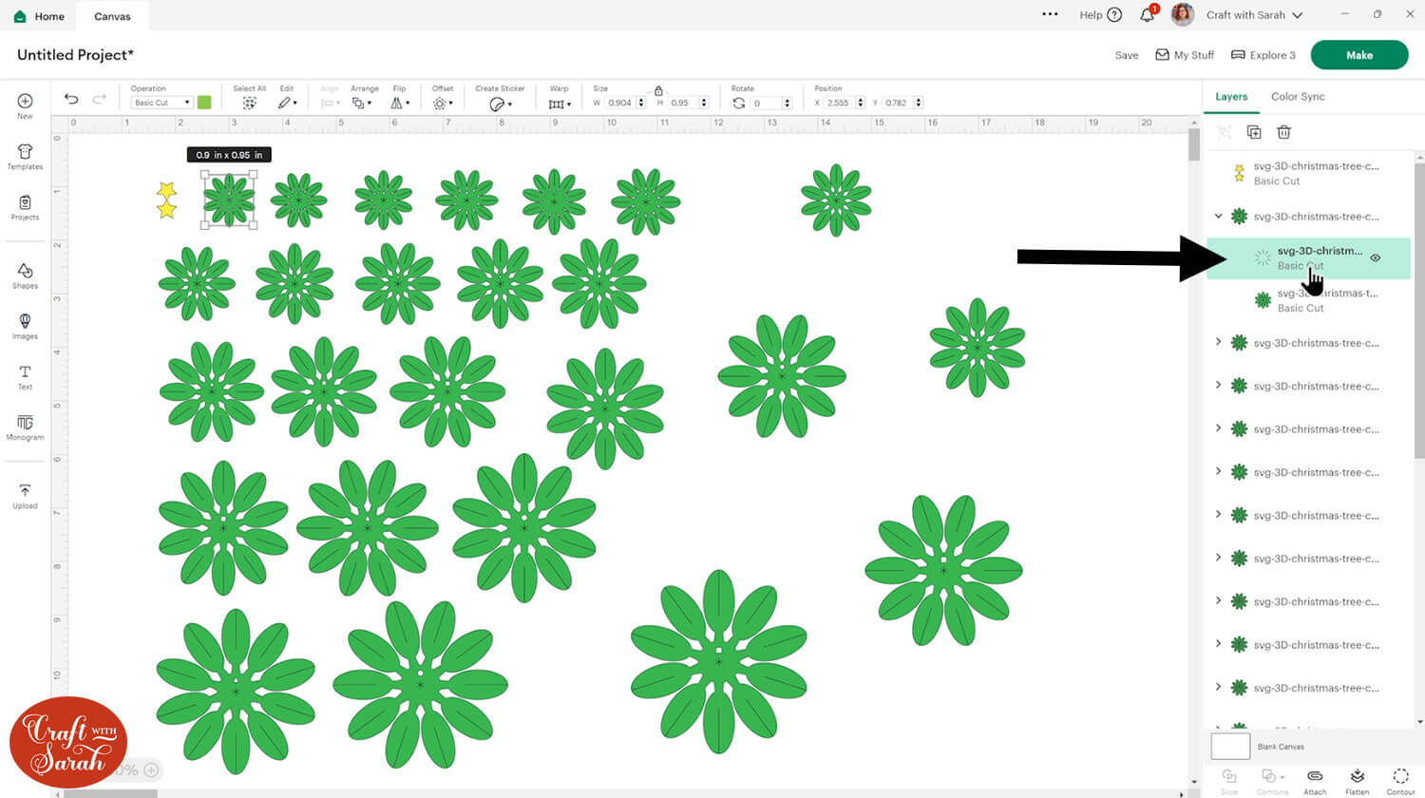The width and height of the screenshot is (1425, 798).
Task: Open the Operation Basic Cut dropdown
Action: (x=161, y=103)
